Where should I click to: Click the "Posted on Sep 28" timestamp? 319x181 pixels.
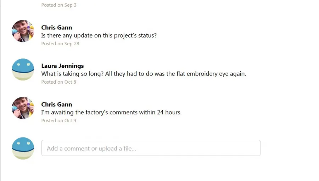(60, 44)
